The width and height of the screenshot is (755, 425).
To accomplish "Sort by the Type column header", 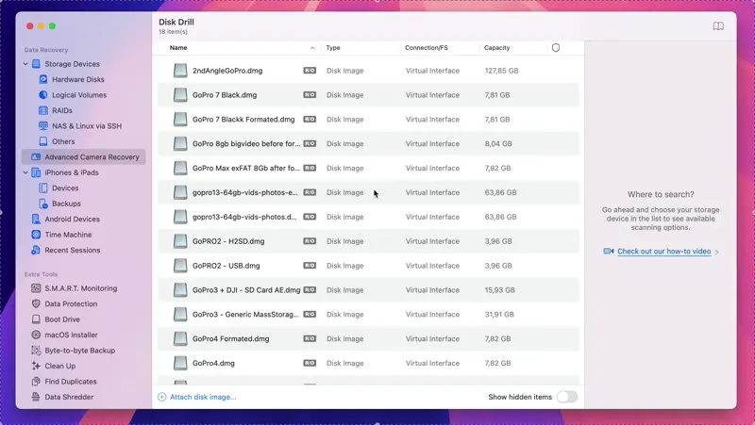I will [x=333, y=48].
